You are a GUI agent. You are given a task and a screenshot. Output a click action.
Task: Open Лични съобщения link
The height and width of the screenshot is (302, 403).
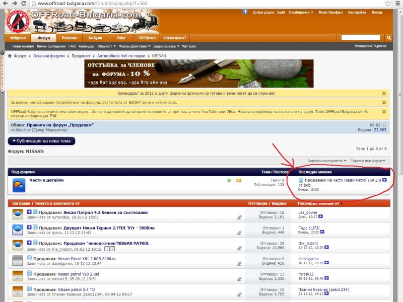click(x=51, y=46)
